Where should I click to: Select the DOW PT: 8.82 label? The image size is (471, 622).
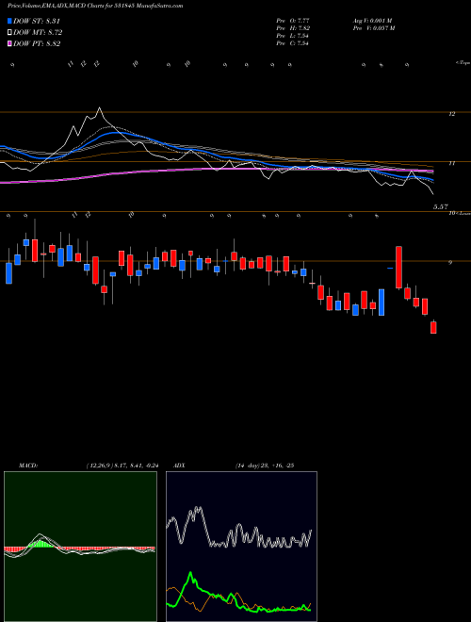point(37,43)
